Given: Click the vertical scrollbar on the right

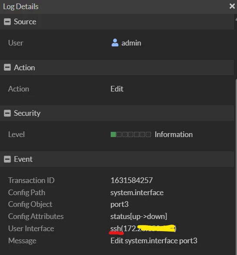Looking at the screenshot, I should click(x=236, y=166).
